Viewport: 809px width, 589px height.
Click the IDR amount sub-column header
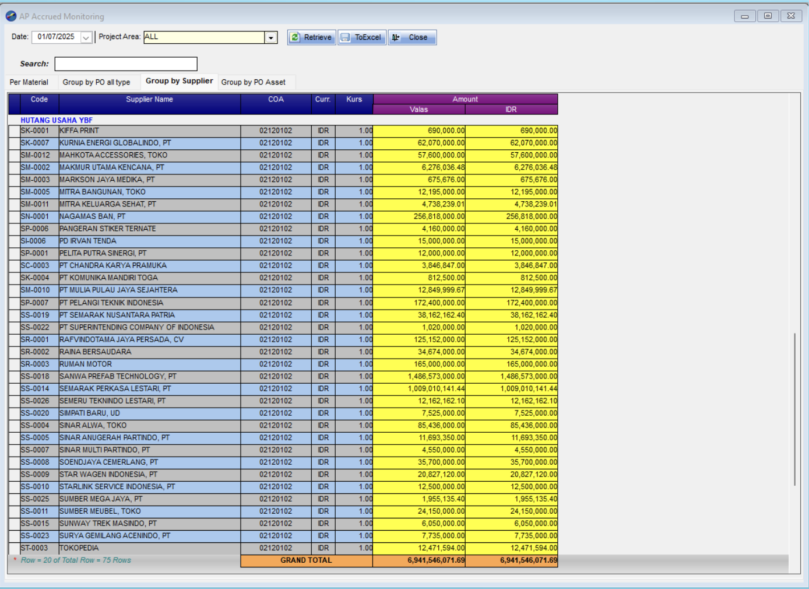click(x=511, y=110)
